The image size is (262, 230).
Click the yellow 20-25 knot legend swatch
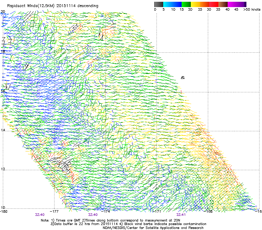point(195,4)
